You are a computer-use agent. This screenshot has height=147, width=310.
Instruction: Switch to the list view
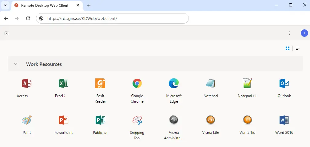pyautogui.click(x=298, y=48)
